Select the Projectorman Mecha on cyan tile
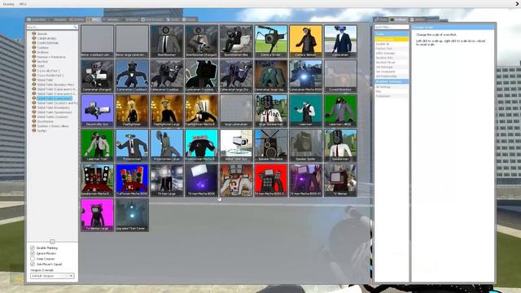Image resolution: width=521 pixels, height=293 pixels. coord(201,146)
